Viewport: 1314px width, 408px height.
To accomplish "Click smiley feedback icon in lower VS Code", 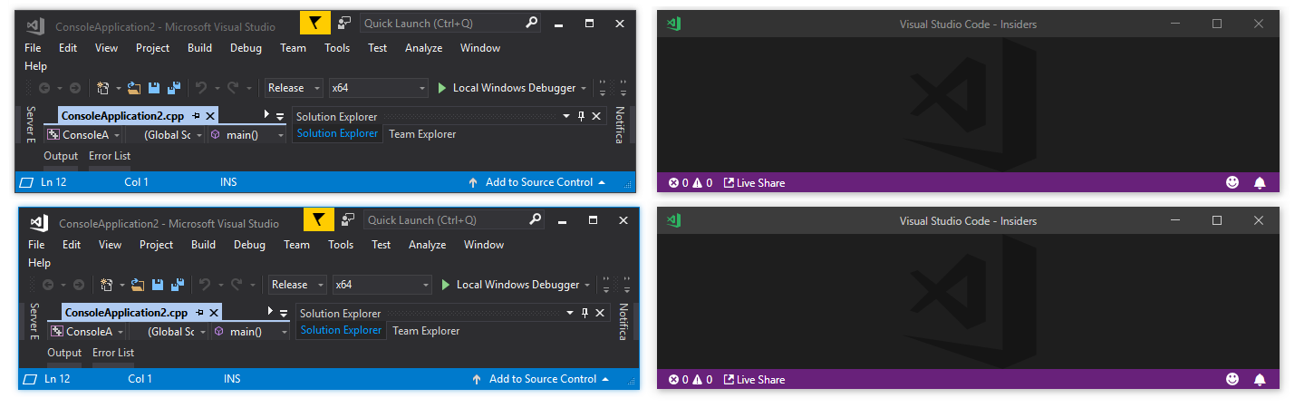I will (x=1232, y=379).
